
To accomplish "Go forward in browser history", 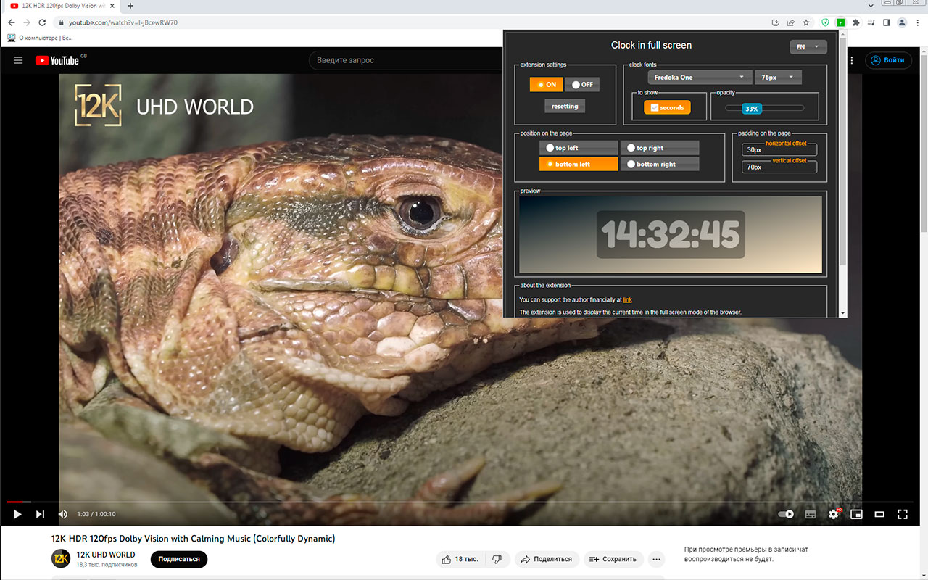I will pyautogui.click(x=27, y=22).
